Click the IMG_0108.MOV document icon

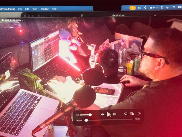(2, 20)
